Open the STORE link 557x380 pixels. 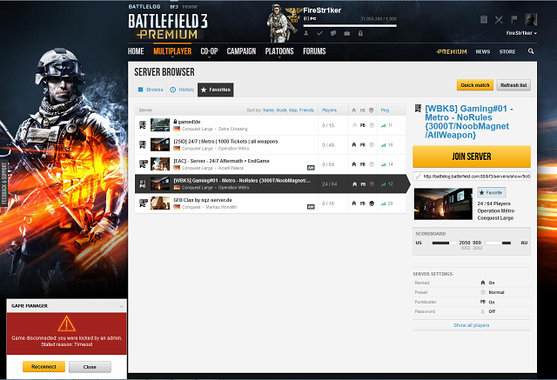pyautogui.click(x=507, y=52)
